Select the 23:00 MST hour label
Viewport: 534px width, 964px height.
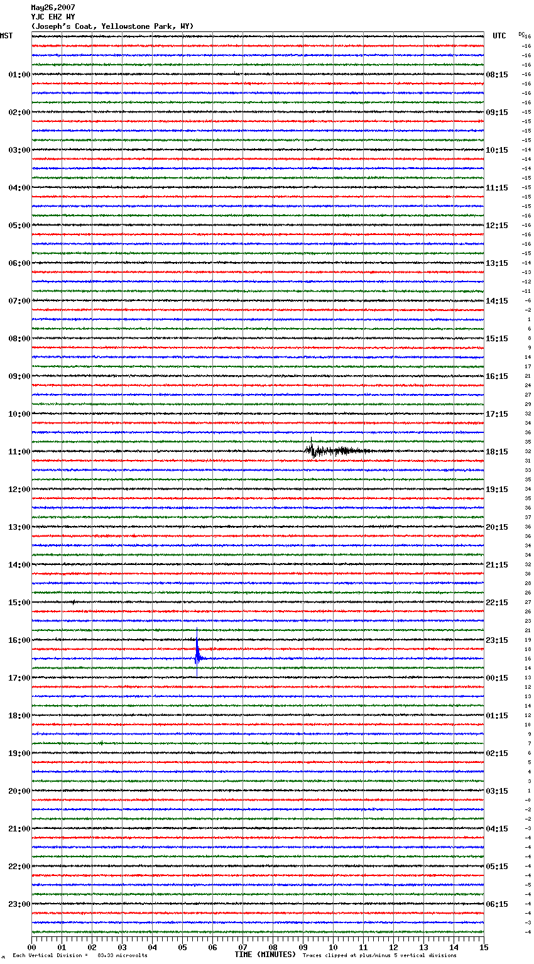tap(19, 904)
